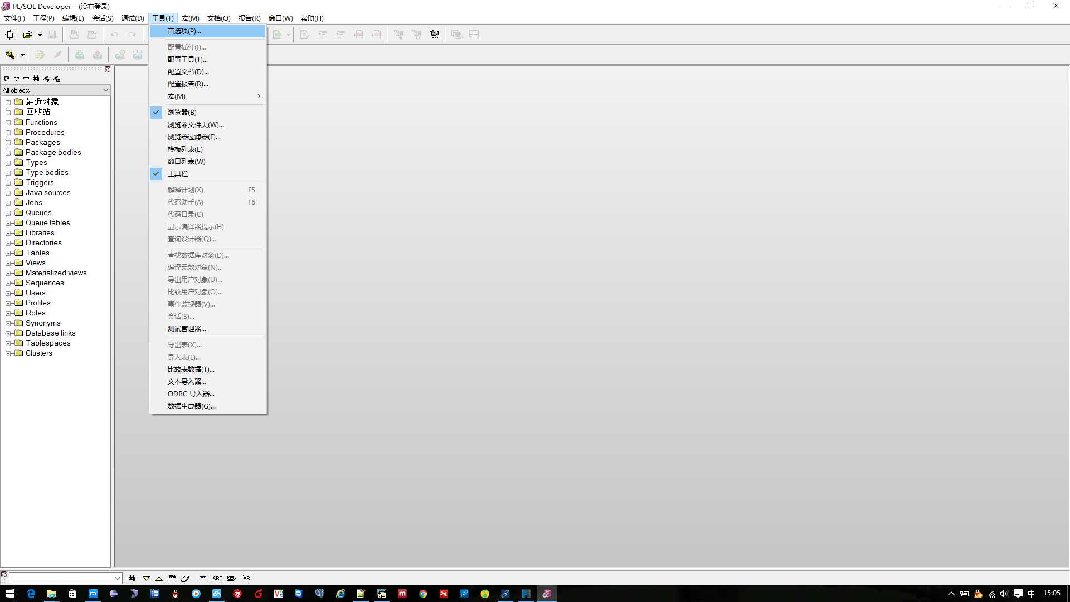Toggle the 窗口列表(W) menu item
Viewport: 1070px width, 602px height.
(x=208, y=162)
